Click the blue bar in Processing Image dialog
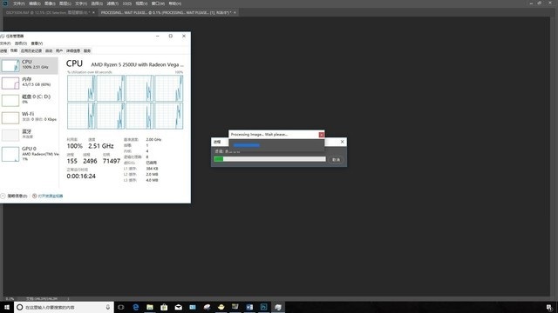This screenshot has height=313, width=558. pyautogui.click(x=247, y=145)
